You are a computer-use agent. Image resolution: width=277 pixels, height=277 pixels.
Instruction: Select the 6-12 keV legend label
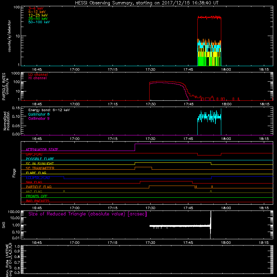pos(37,12)
